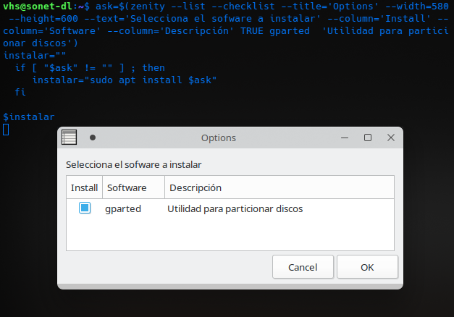This screenshot has width=454, height=317.
Task: Click the 'sudo apt install $ask' terminal line
Action: coord(125,80)
